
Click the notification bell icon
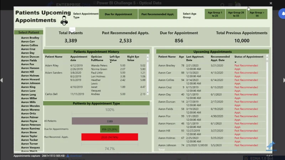pyautogui.click(x=283, y=14)
